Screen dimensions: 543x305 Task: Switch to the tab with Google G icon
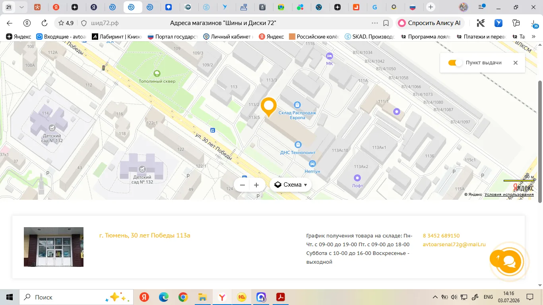pyautogui.click(x=374, y=7)
